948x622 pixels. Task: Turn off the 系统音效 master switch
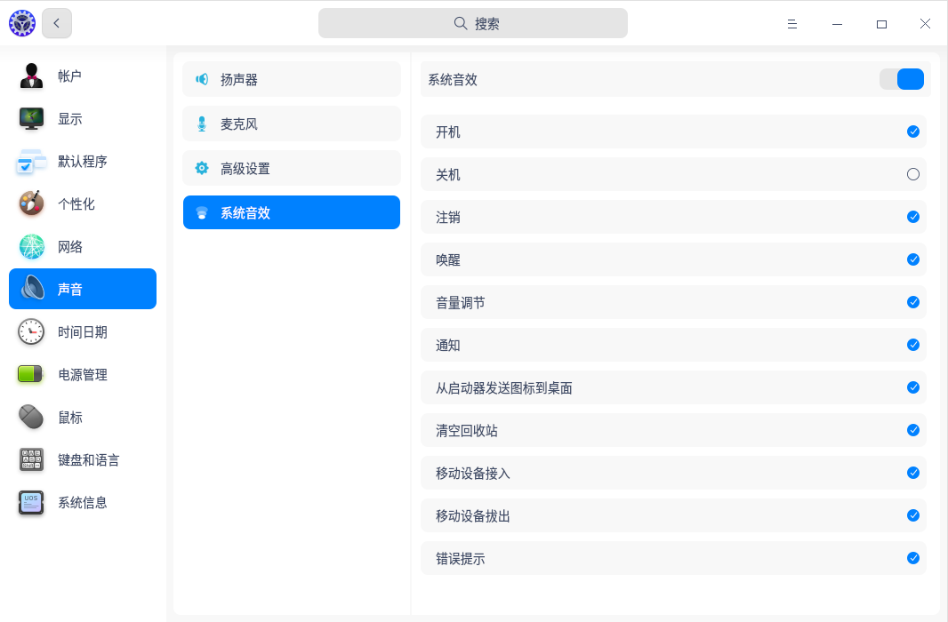[902, 79]
